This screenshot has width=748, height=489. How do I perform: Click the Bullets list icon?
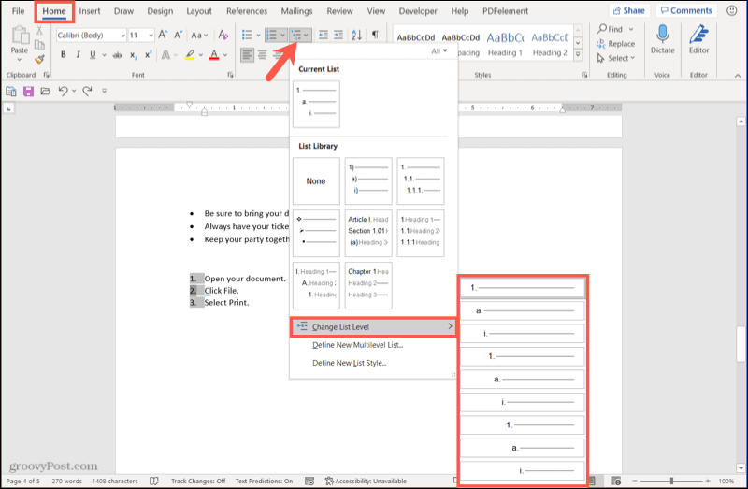[247, 35]
